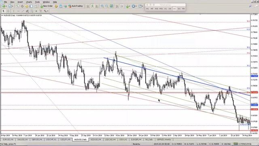
Task: Select the Cursor arrow tool
Action: click(x=4, y=11)
